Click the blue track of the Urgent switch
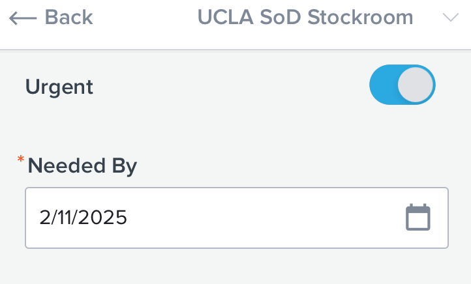This screenshot has width=471, height=284. click(x=384, y=85)
